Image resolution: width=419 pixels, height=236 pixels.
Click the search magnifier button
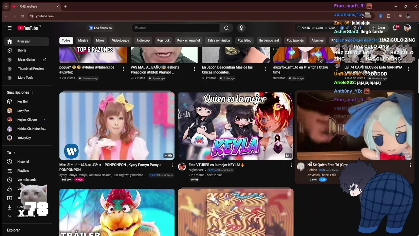pos(227,28)
